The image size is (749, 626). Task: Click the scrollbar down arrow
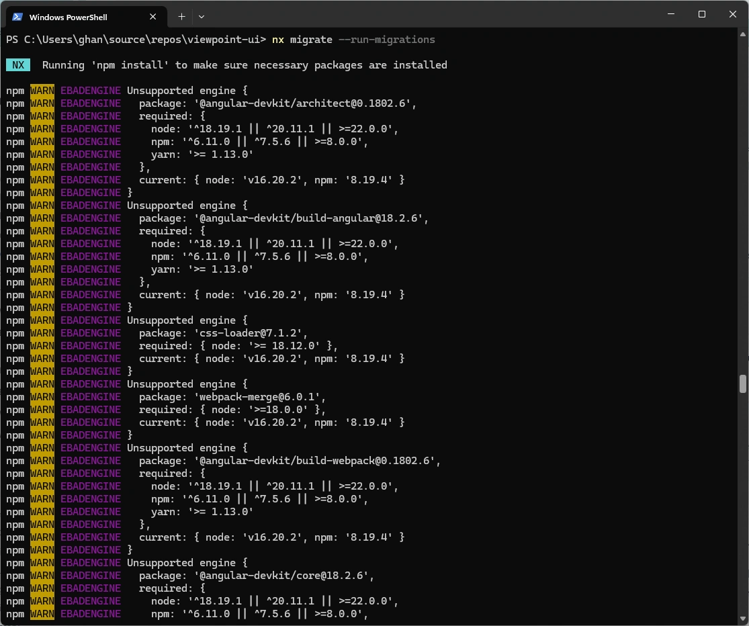(x=743, y=619)
